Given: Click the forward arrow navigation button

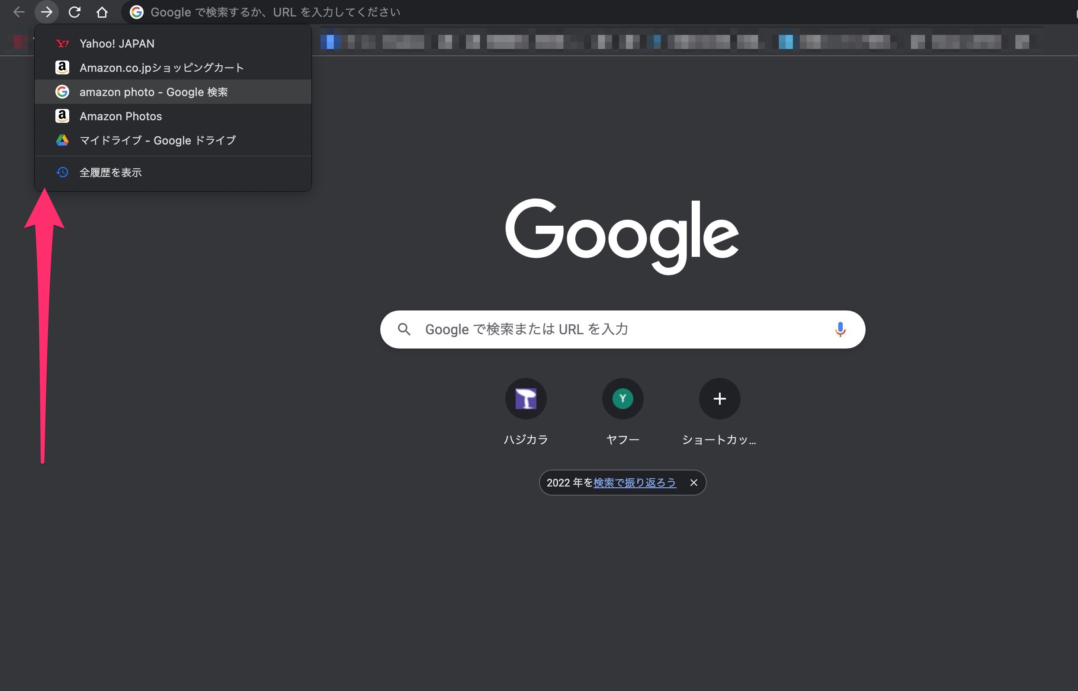Looking at the screenshot, I should pos(47,12).
